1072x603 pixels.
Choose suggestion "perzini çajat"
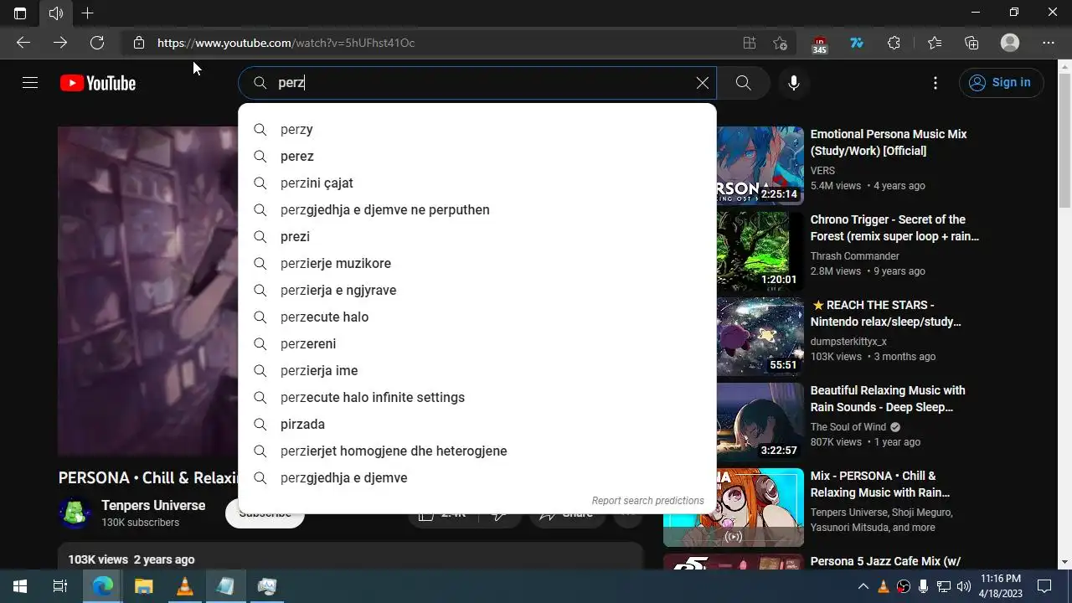tap(477, 183)
